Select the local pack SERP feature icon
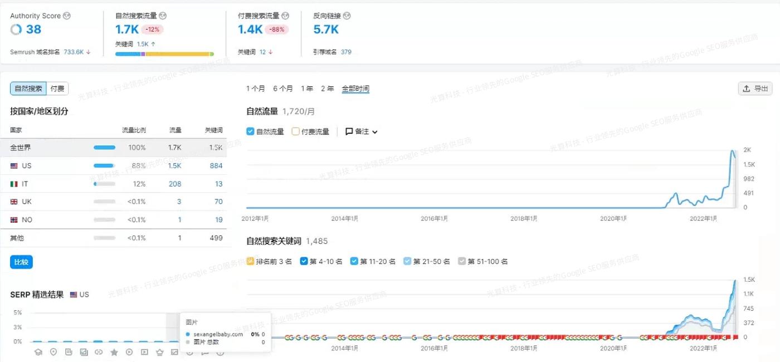 pos(53,352)
